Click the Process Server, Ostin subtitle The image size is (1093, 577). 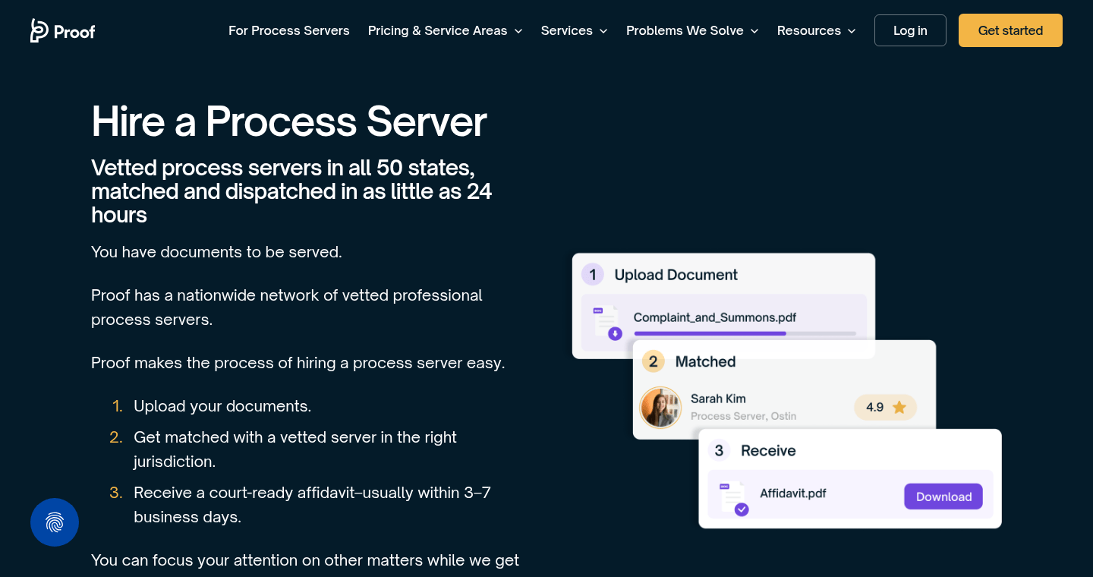[744, 416]
